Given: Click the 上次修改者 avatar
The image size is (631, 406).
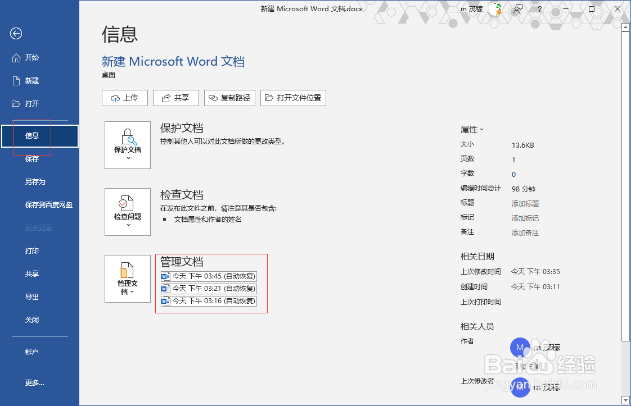Looking at the screenshot, I should [x=520, y=387].
